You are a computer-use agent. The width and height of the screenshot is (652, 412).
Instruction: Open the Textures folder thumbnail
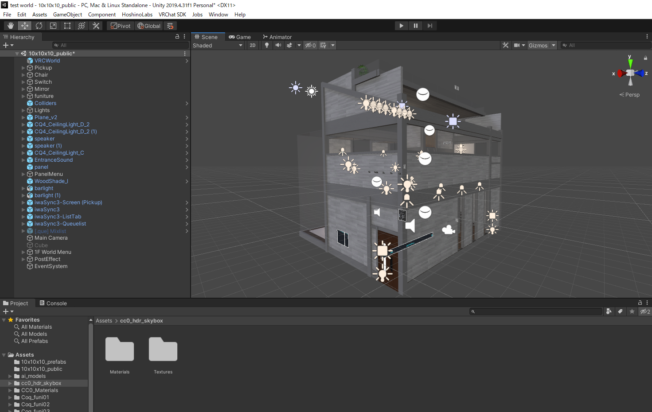pyautogui.click(x=163, y=350)
